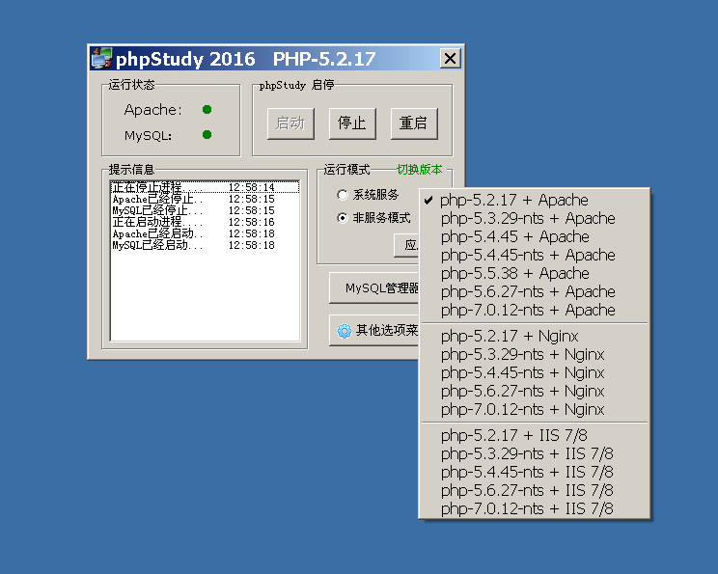
Task: Click the Apache green status indicator
Action: 207,109
